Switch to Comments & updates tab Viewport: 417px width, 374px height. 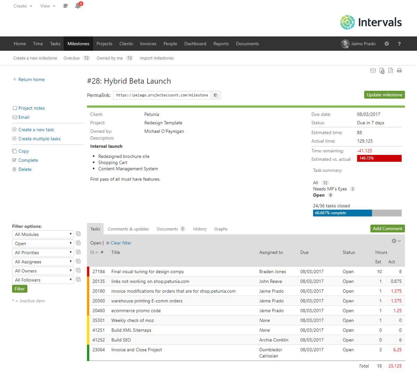point(128,229)
